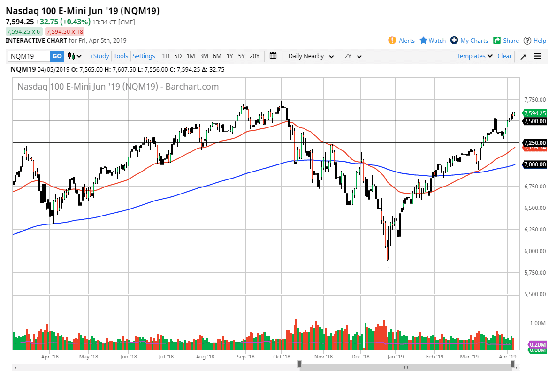549x373 pixels.
Task: Click the chart zoom arrow icon
Action: click(523, 56)
